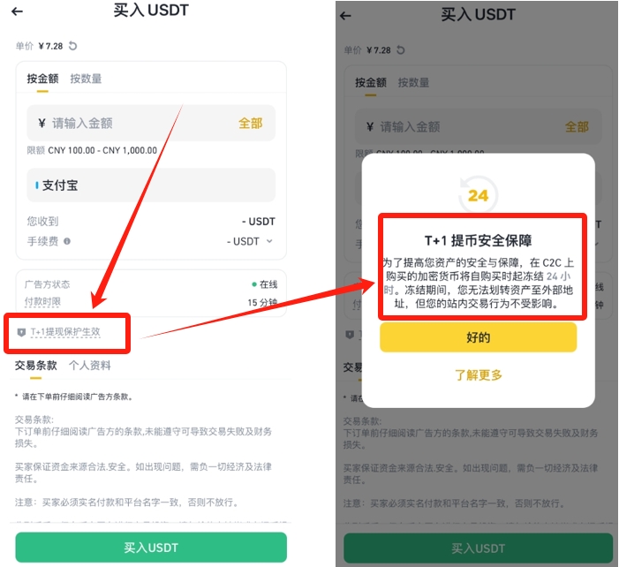Refresh the unit price on left screen
The image size is (619, 567).
tap(73, 46)
